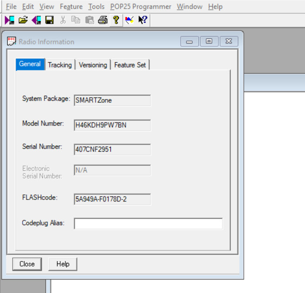305x293 pixels.
Task: Click the colored flag toolbar icon
Action: (x=129, y=20)
